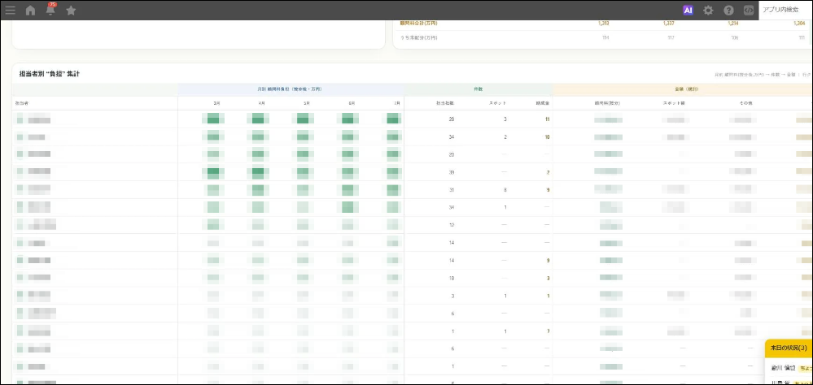Click 担当社数 value 31
This screenshot has height=385, width=813.
pyautogui.click(x=452, y=190)
